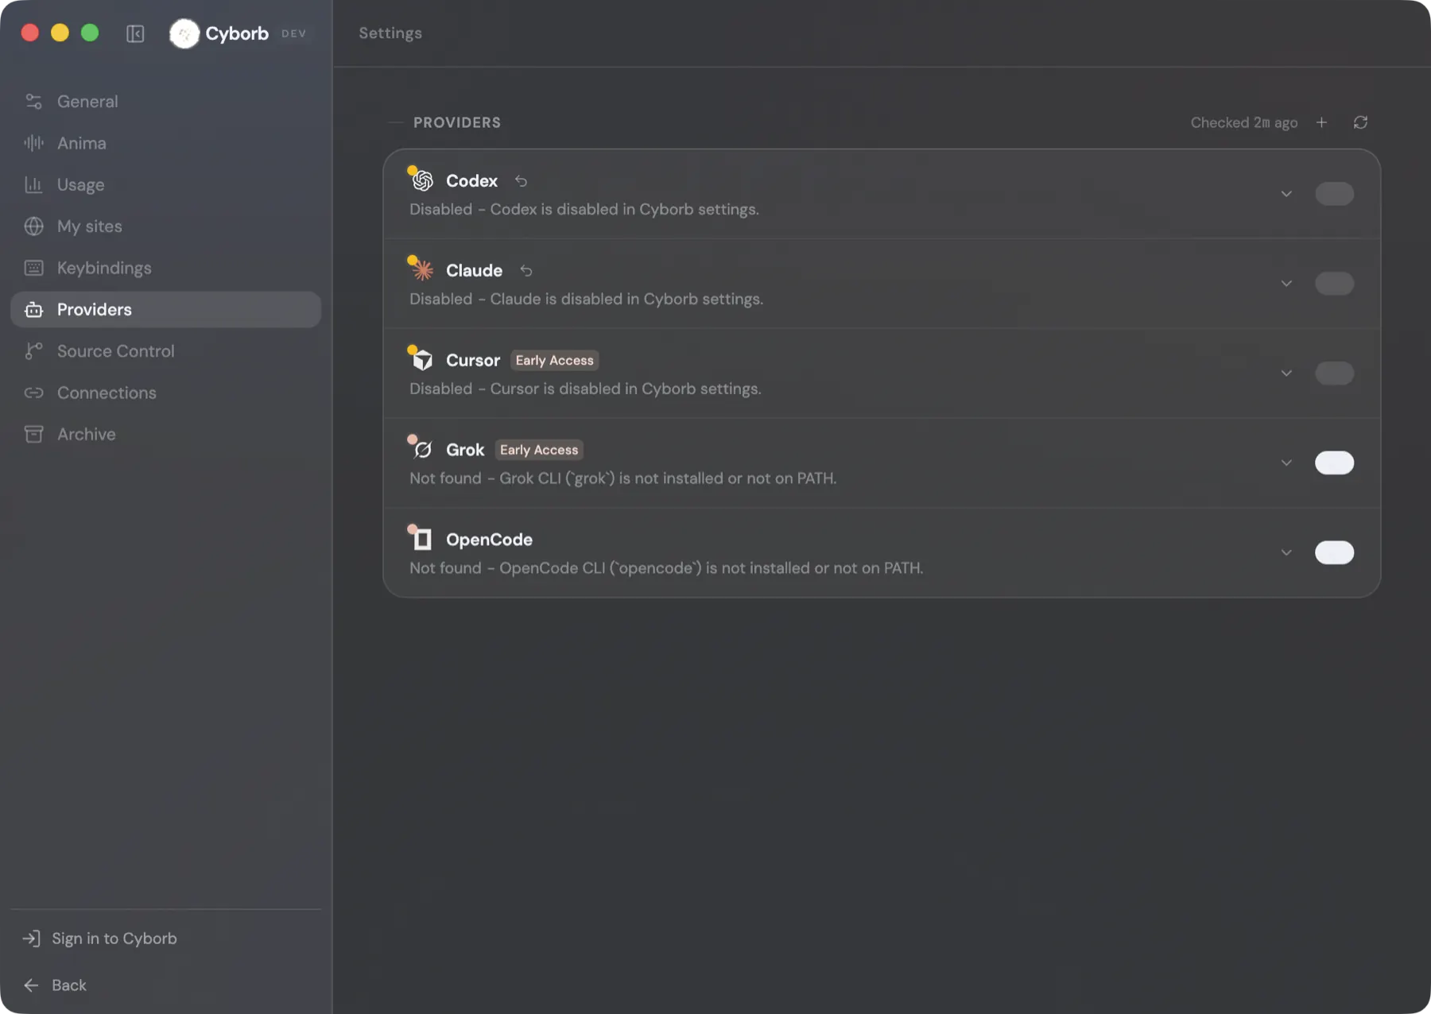Click the General sliders icon
Screen dimensions: 1431x1014
point(33,102)
